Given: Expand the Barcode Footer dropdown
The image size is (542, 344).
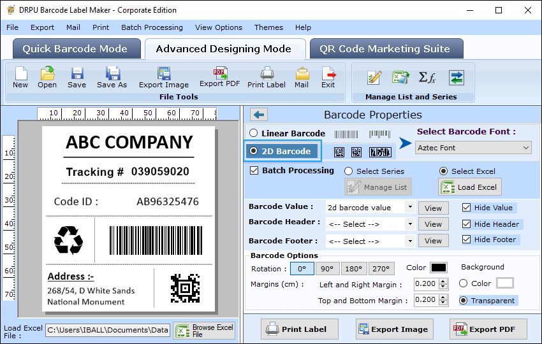Looking at the screenshot, I should point(410,241).
